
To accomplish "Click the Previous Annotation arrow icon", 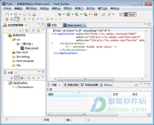I will pyautogui.click(x=34, y=19).
